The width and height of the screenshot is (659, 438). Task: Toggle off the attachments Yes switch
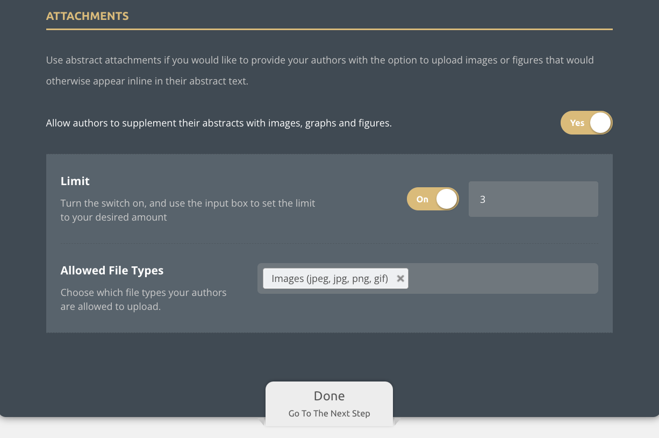click(x=586, y=123)
